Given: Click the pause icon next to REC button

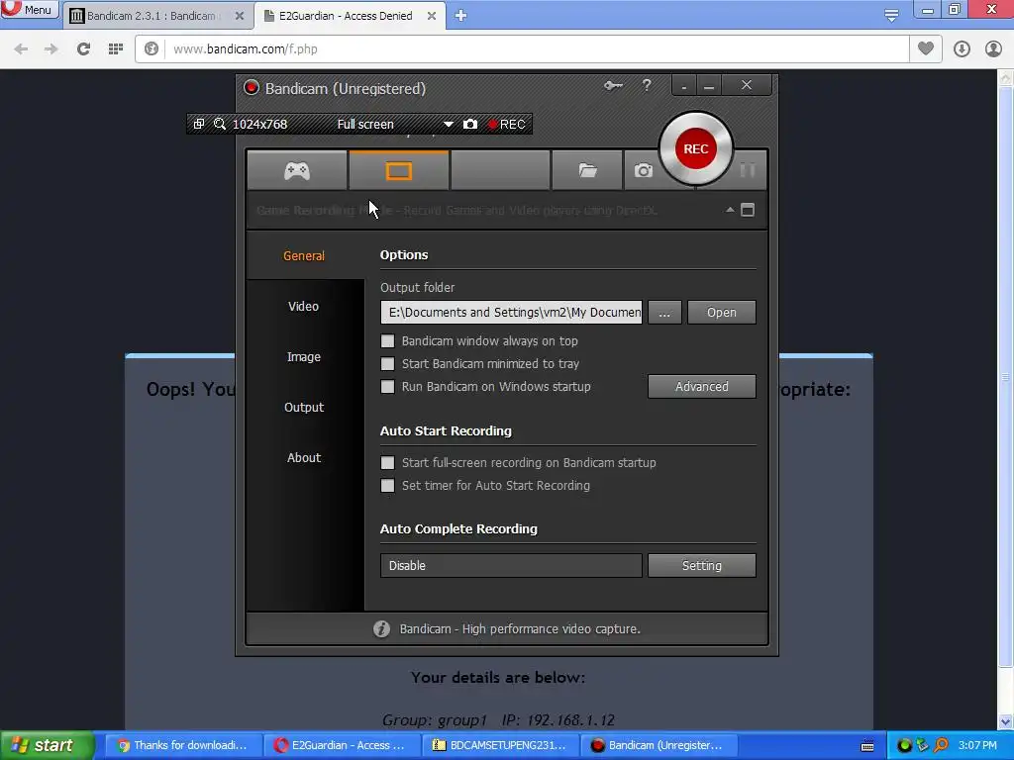Looking at the screenshot, I should (x=747, y=170).
